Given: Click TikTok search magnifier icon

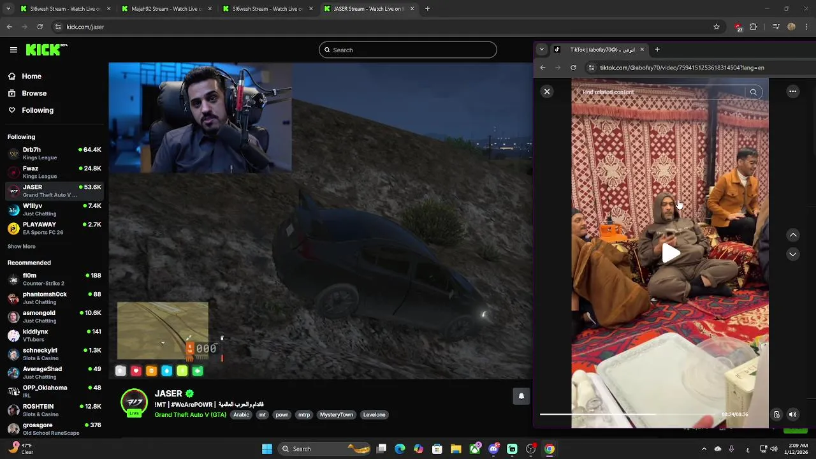Looking at the screenshot, I should click(x=754, y=92).
